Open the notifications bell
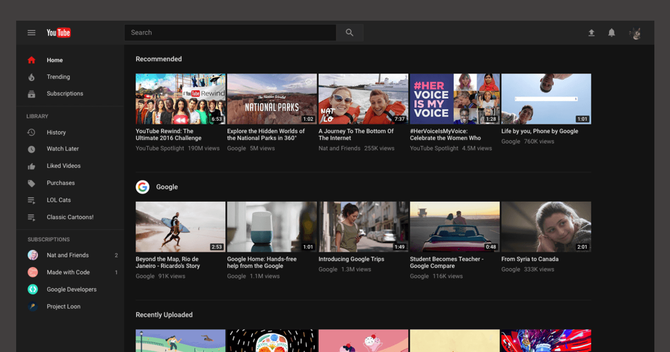670x352 pixels. point(611,33)
